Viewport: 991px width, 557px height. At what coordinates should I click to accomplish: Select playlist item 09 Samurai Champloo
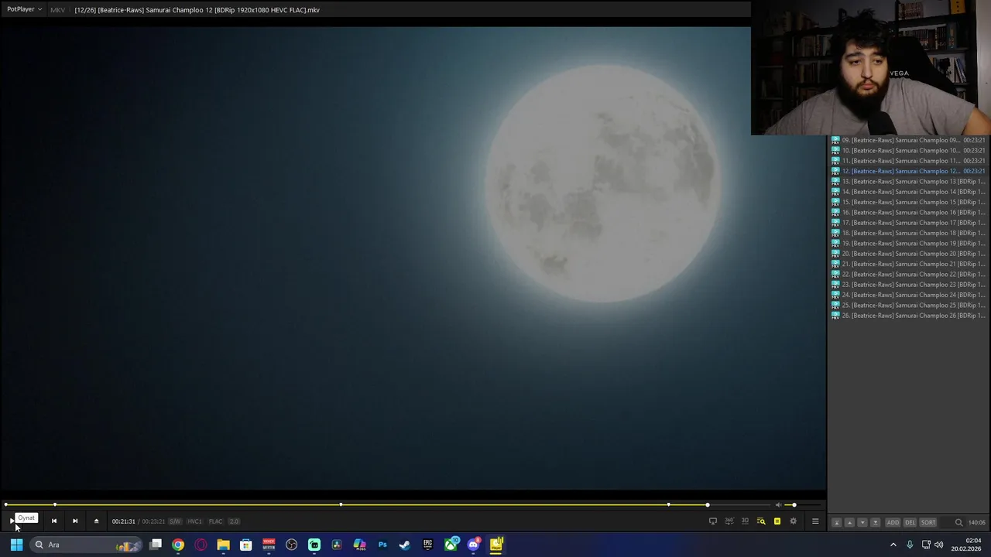[908, 140]
